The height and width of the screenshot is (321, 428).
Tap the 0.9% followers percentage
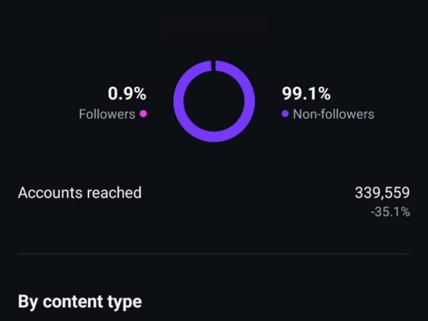coord(127,94)
